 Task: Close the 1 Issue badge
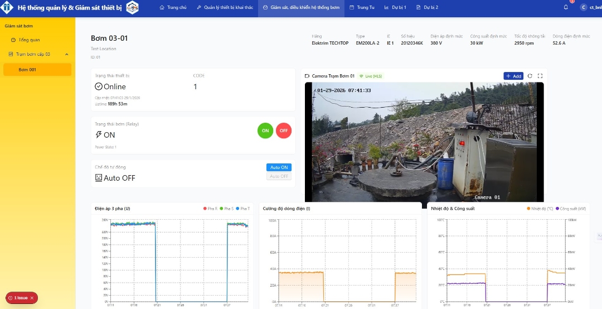(32, 298)
